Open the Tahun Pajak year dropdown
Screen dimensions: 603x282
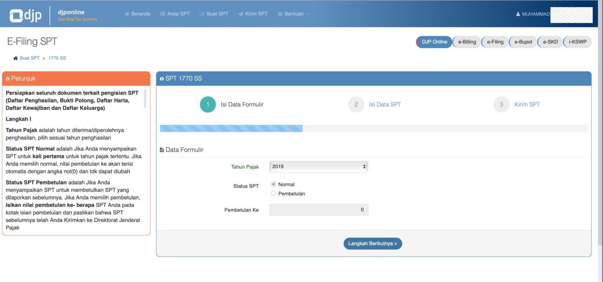coord(318,166)
